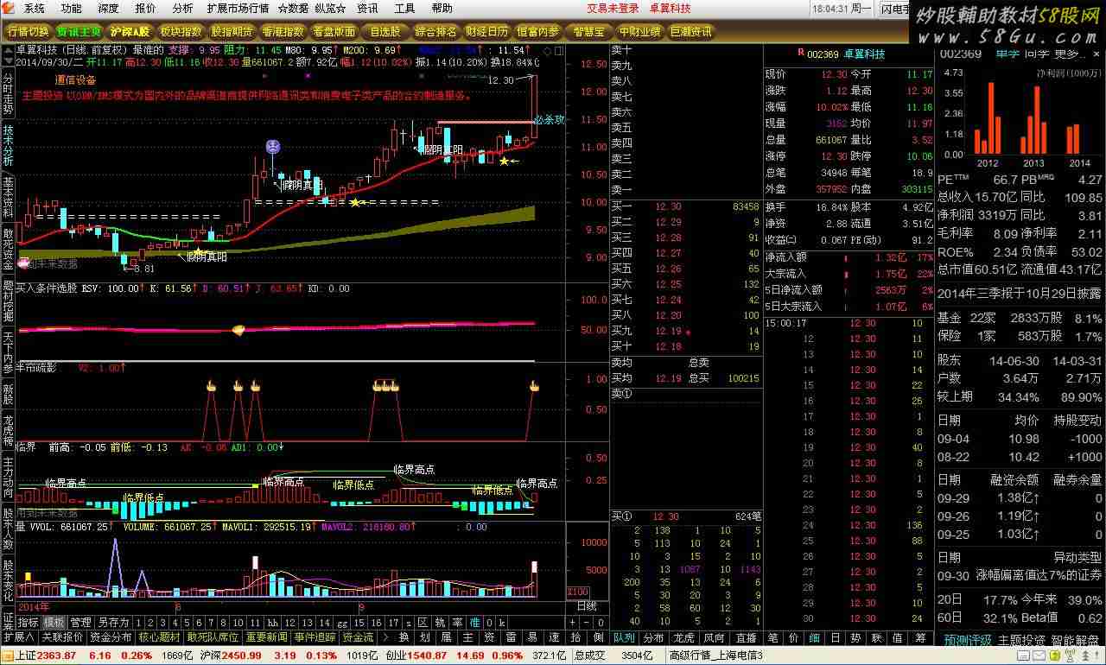Click the stock name 卓翼科技 in the quote header
Viewport: 1106px width, 665px height.
click(x=865, y=54)
